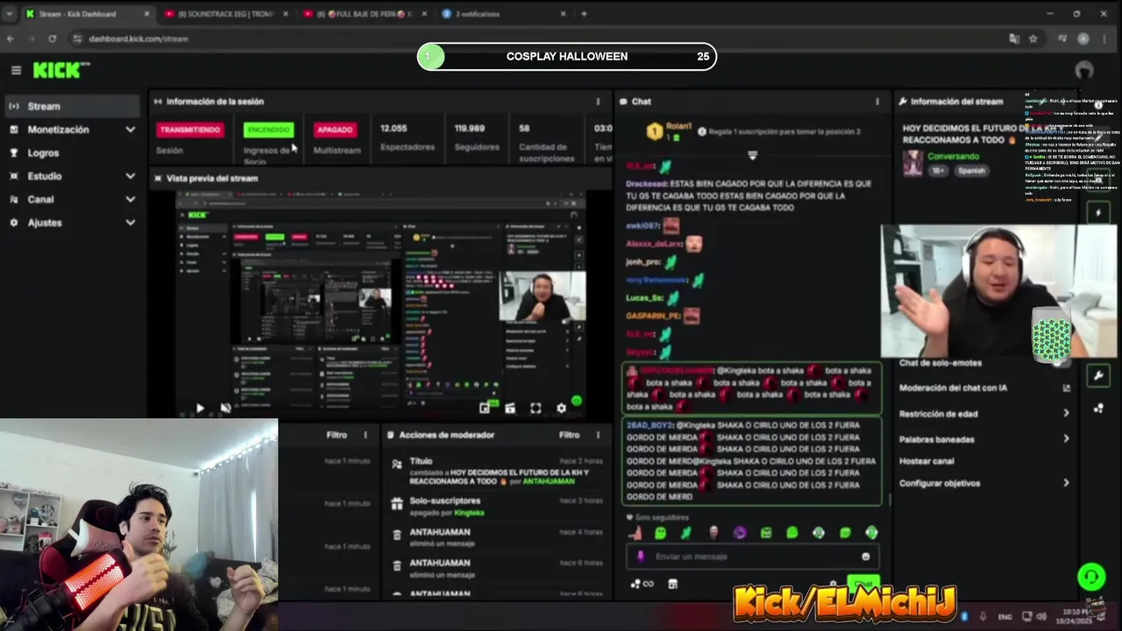Focus the Enviar un mensaje input

(x=754, y=557)
